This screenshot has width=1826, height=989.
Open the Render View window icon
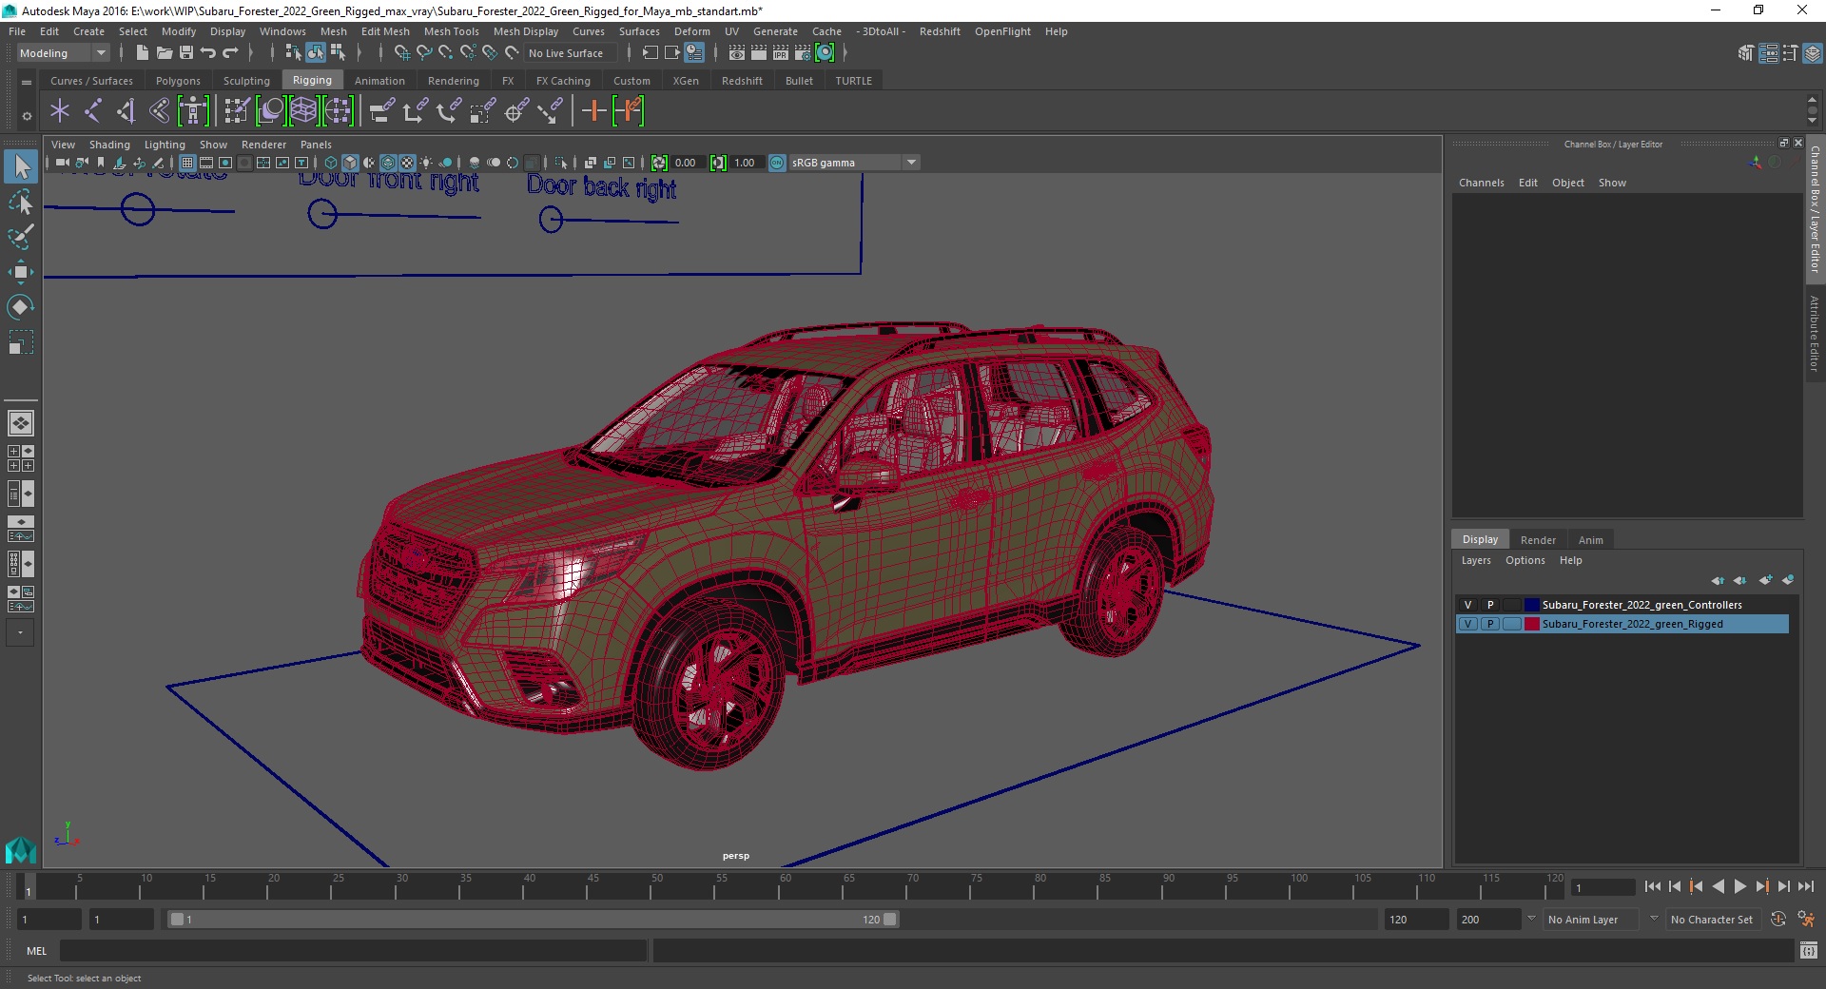737,53
